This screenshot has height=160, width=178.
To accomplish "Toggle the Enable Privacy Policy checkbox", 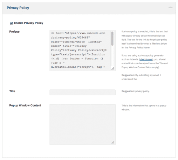I will click(11, 23).
